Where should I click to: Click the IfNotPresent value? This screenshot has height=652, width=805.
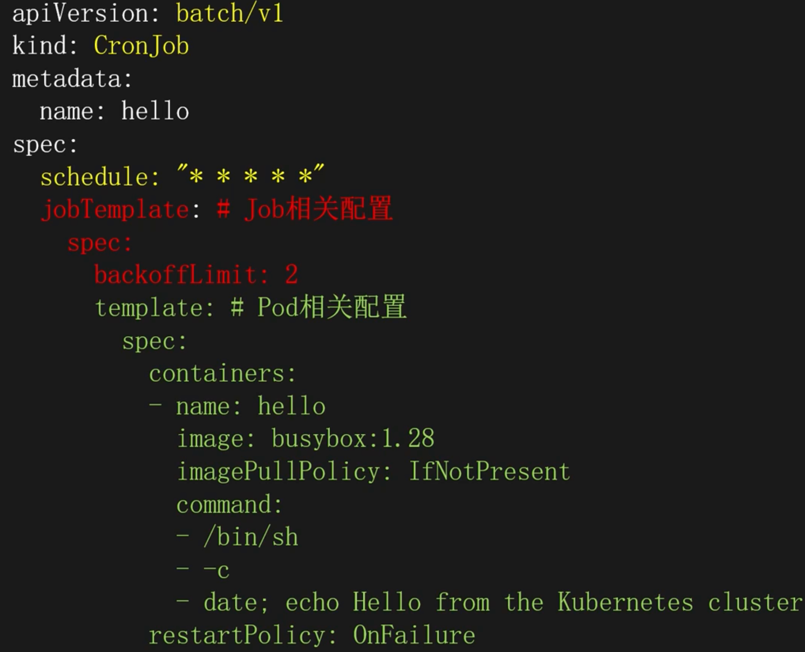pos(489,471)
